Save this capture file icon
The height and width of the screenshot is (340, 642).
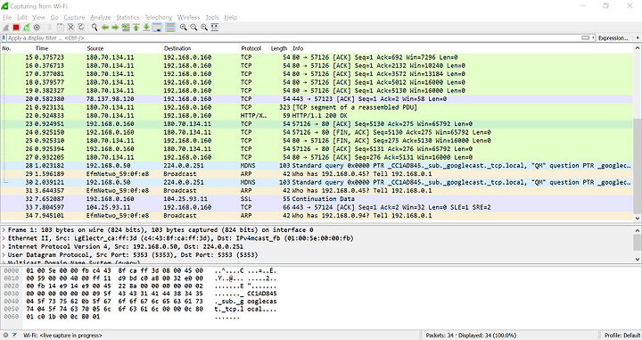point(61,28)
